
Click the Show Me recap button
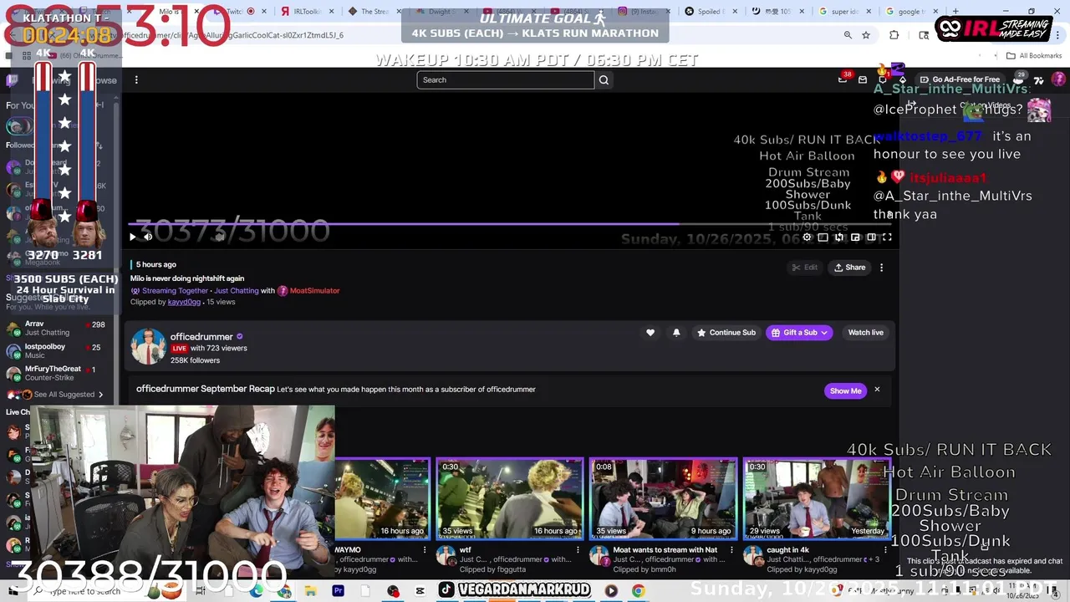[x=845, y=390]
